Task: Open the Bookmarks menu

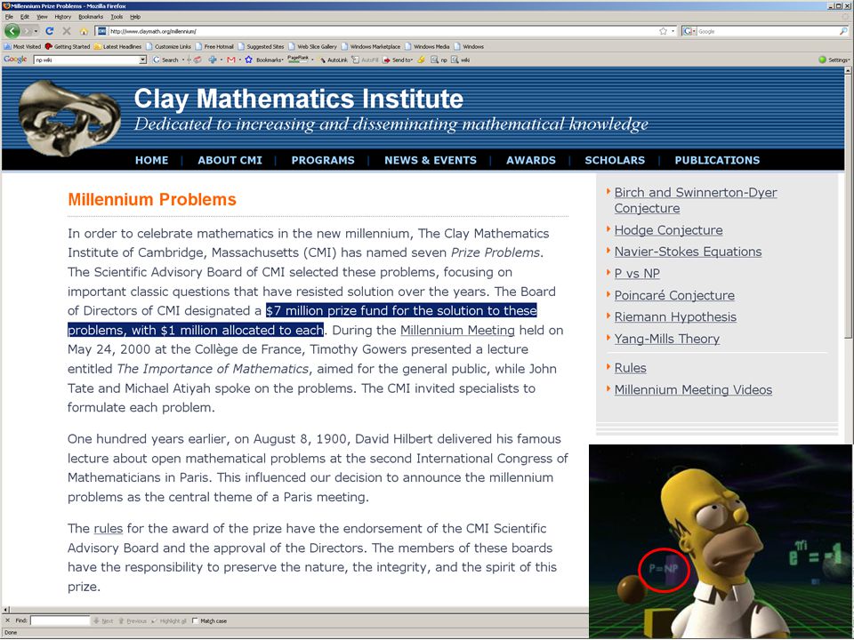Action: pos(91,17)
